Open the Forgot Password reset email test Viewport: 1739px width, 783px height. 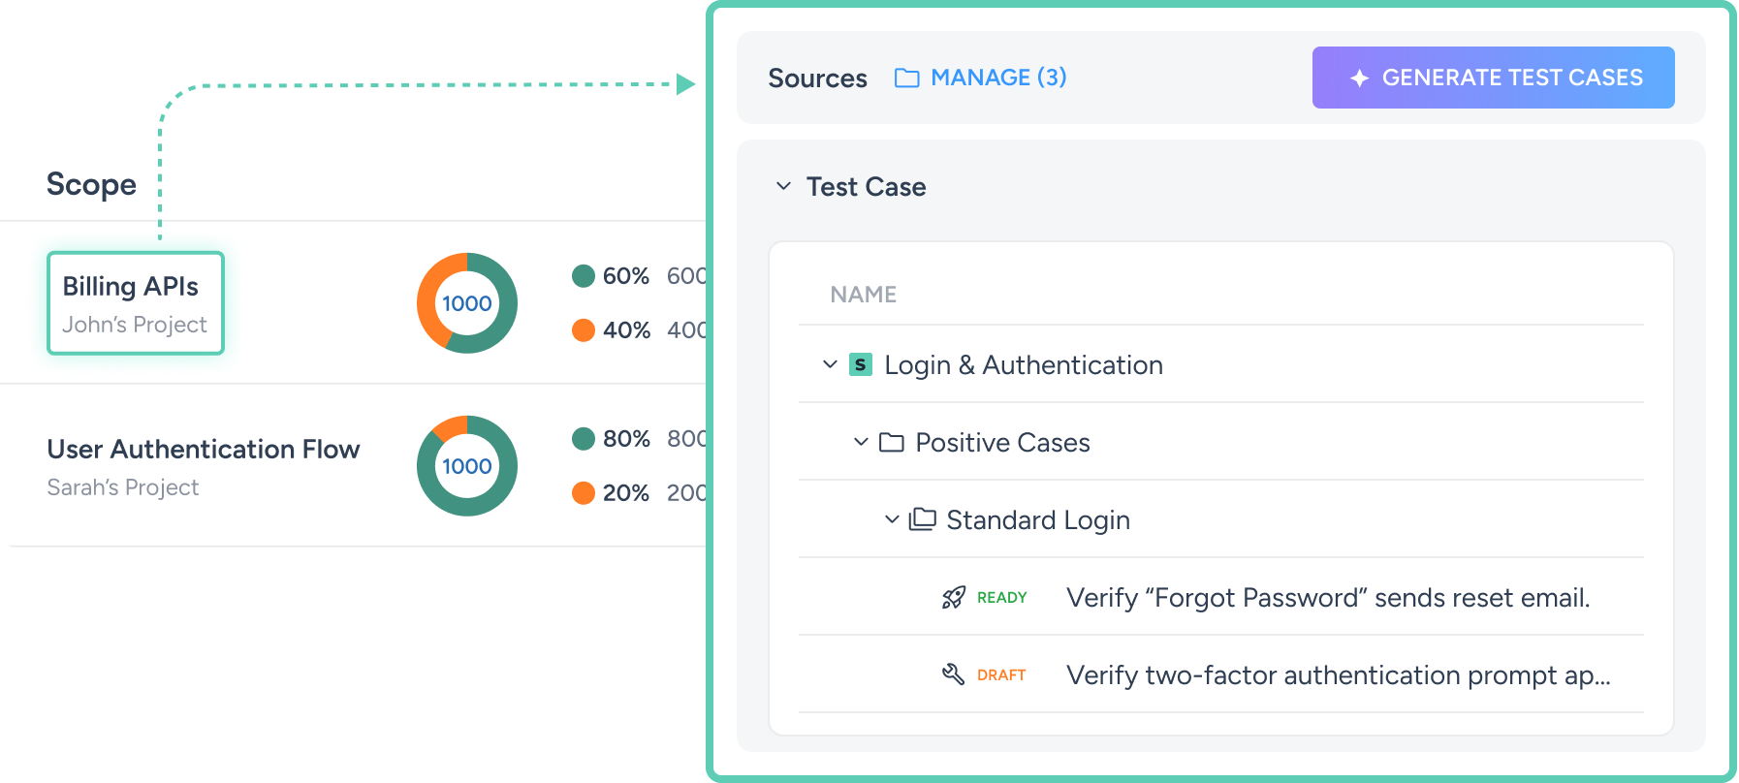pyautogui.click(x=1327, y=598)
